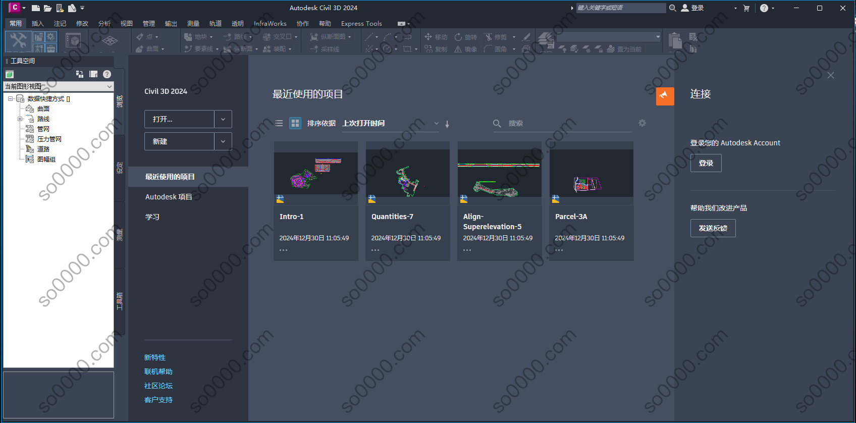The width and height of the screenshot is (856, 423).
Task: Open the 分析 ribbon tab
Action: click(104, 24)
